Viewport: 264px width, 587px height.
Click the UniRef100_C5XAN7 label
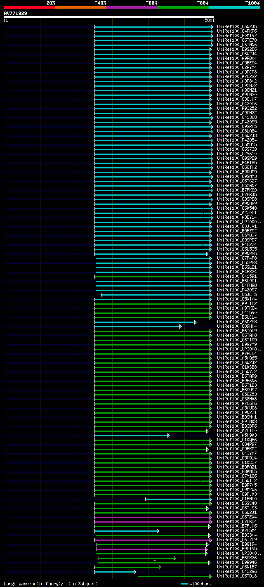click(x=237, y=186)
